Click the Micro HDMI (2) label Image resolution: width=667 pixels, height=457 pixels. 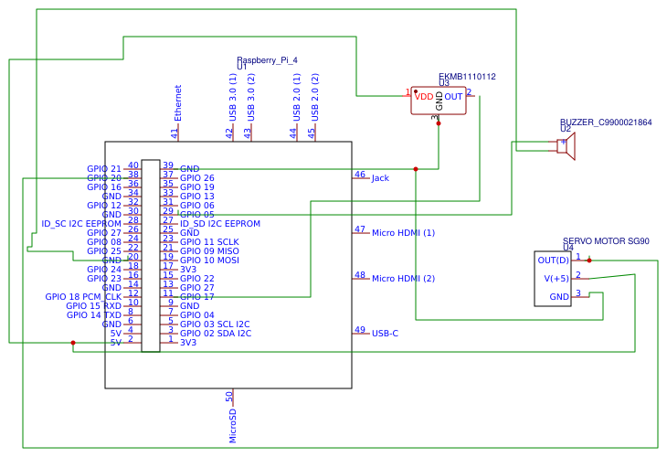(403, 278)
